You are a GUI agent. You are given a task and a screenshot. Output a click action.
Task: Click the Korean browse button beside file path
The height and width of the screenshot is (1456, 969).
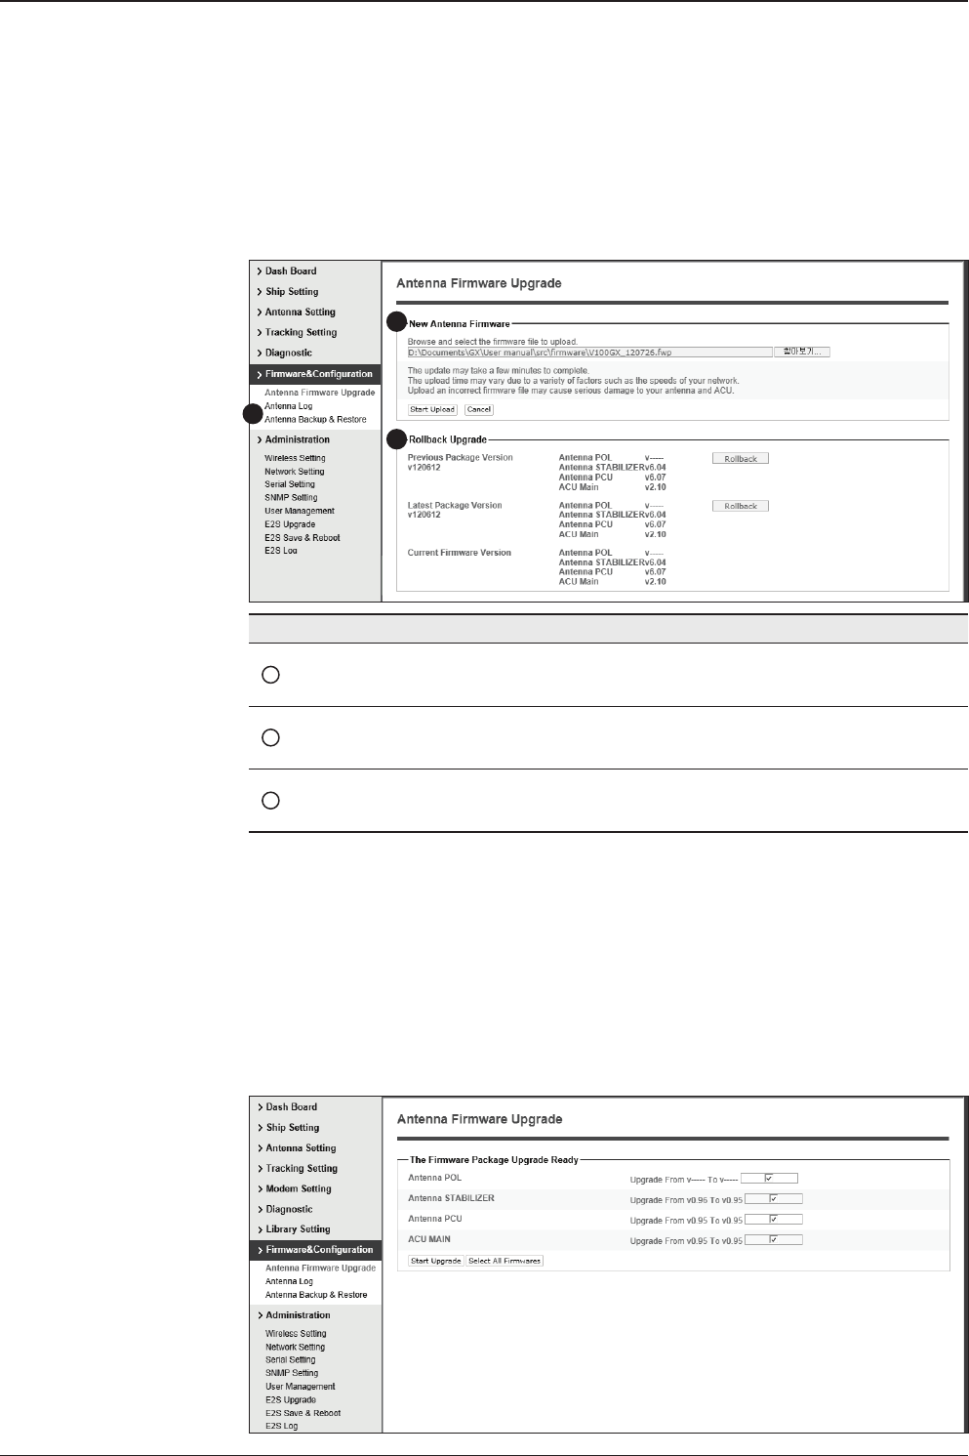pyautogui.click(x=801, y=352)
